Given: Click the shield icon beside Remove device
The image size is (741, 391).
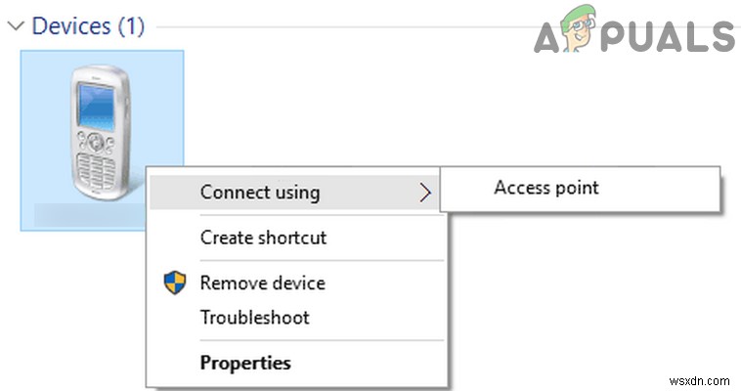Looking at the screenshot, I should 174,283.
